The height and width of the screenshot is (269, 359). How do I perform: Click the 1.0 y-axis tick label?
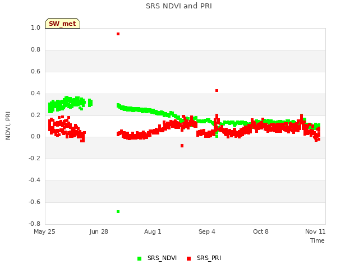pos(35,27)
